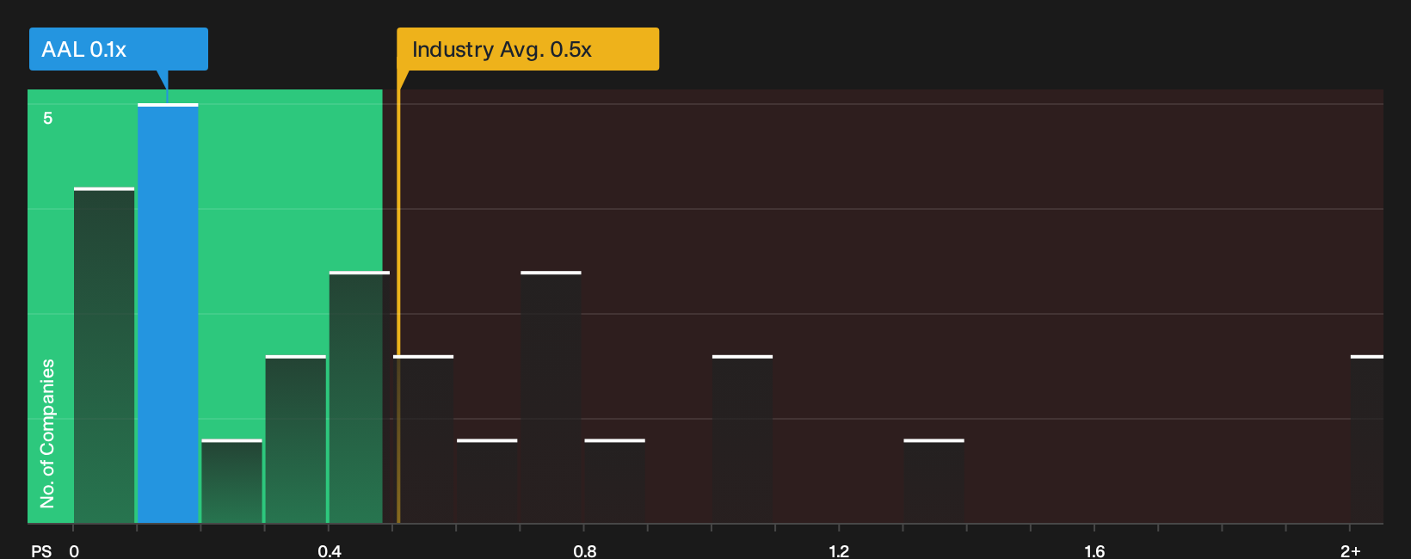Click the bar at the 2+ bucket
1411x559 pixels.
tap(1367, 439)
